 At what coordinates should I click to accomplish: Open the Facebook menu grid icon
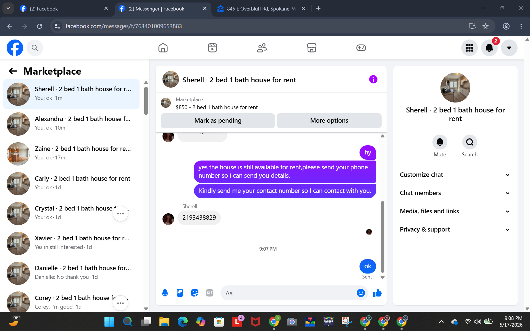(x=469, y=48)
